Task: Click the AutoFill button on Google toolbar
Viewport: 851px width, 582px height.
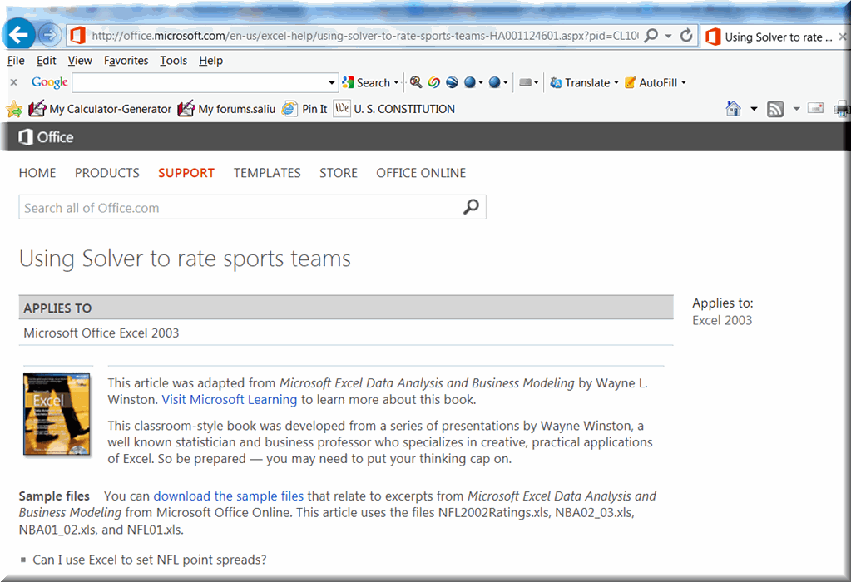Action: point(651,83)
